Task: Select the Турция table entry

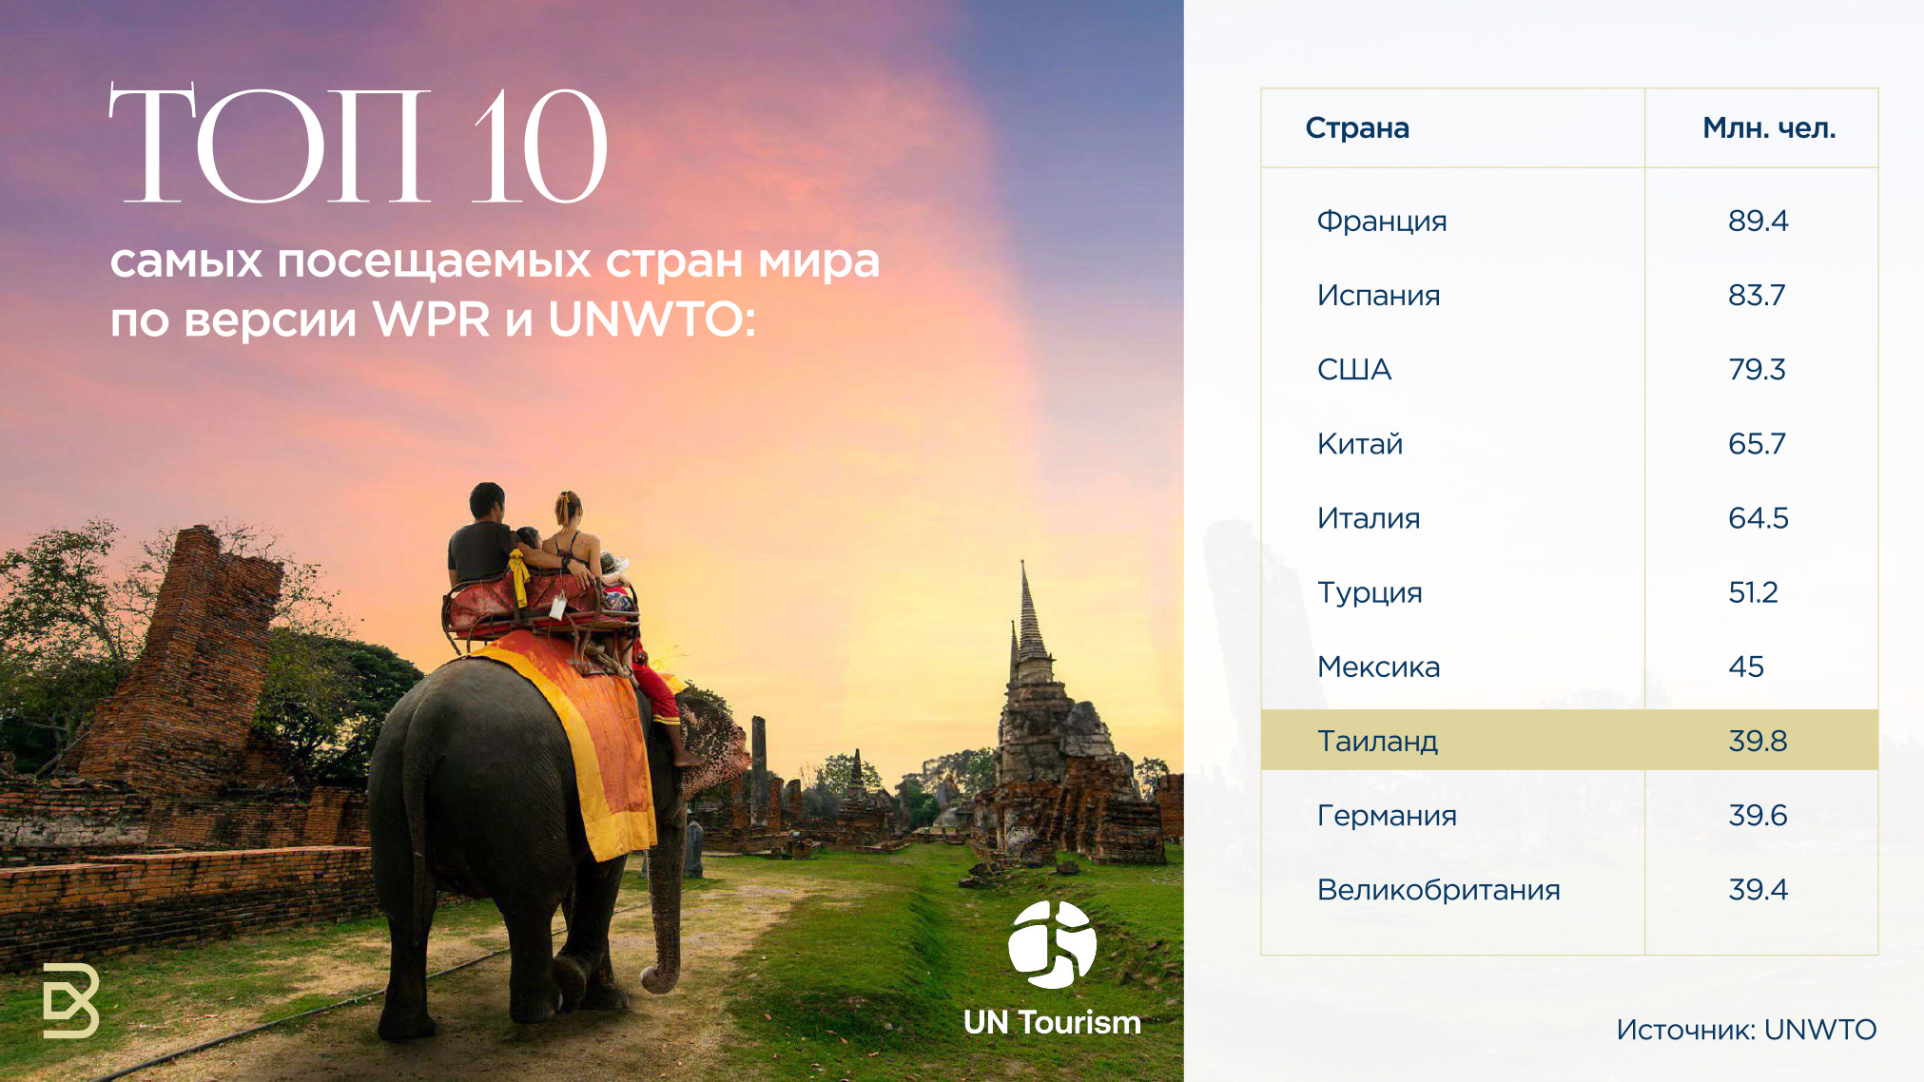Action: click(x=1370, y=593)
